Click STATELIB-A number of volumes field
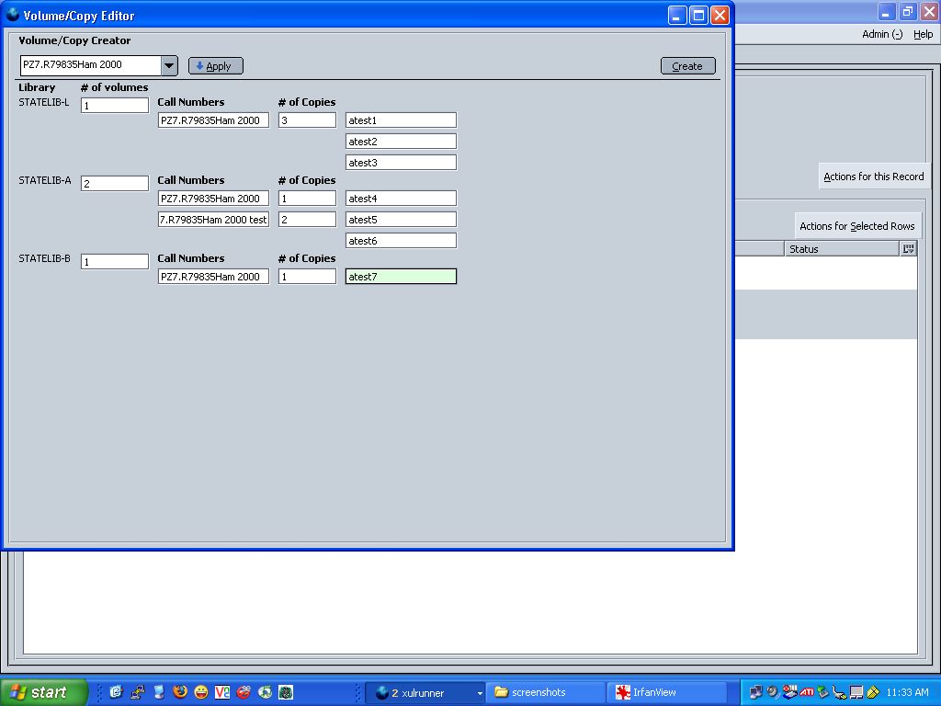 click(x=114, y=184)
